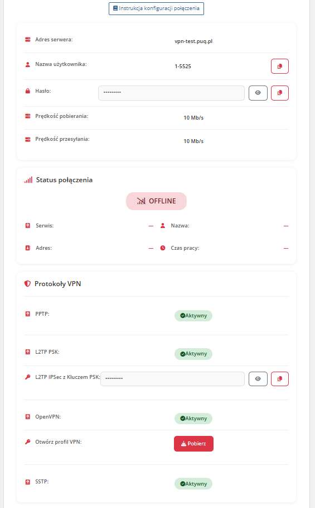Click the PPTP Aktywny status badge
This screenshot has height=508, width=315.
pyautogui.click(x=193, y=316)
